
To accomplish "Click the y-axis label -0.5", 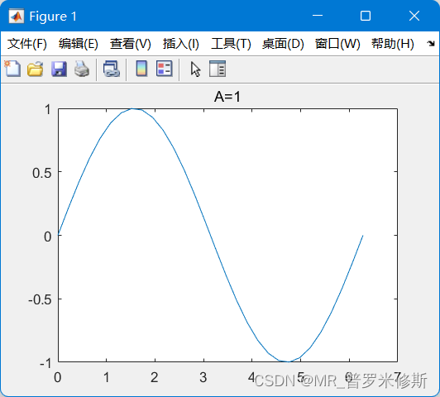I will tap(40, 300).
